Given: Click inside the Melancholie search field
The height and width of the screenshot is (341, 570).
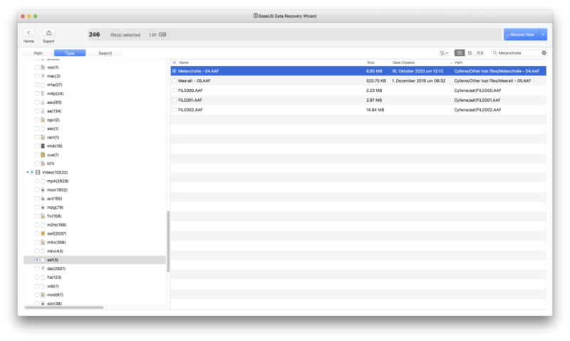Looking at the screenshot, I should (519, 53).
